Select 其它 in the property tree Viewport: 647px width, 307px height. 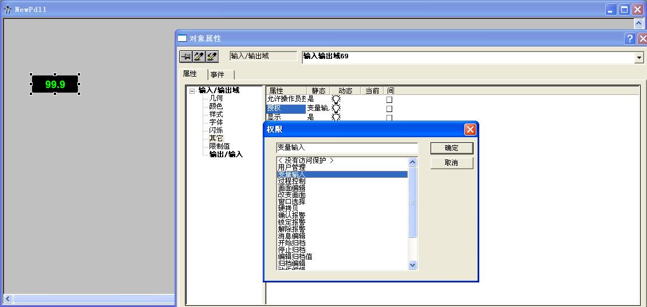pos(216,138)
